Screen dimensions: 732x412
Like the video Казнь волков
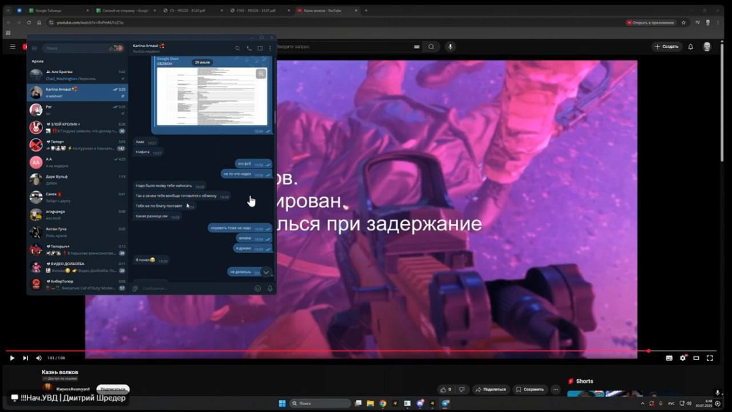(445, 389)
